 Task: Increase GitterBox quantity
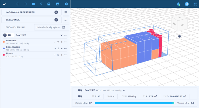pos(62,42)
